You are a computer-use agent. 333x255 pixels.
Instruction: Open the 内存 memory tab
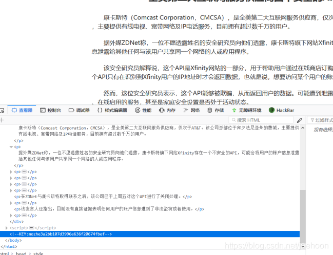[x=167, y=110]
